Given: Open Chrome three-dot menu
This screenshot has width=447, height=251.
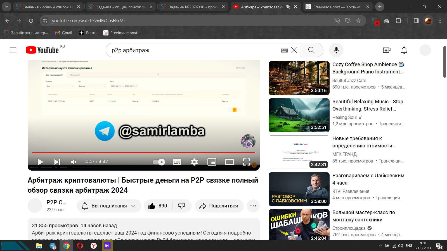Looking at the screenshot, I should (440, 21).
